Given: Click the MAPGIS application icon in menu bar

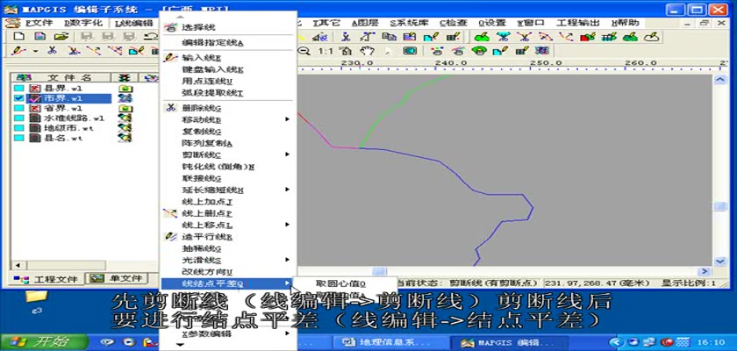Looking at the screenshot, I should click(x=13, y=23).
